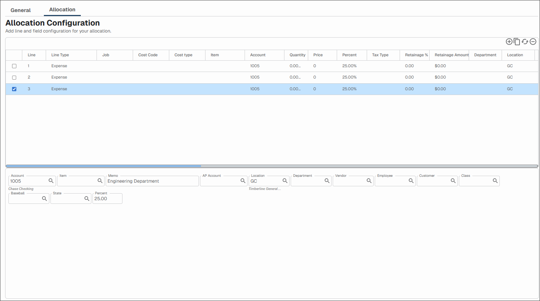Click the Cost type column header
Image resolution: width=540 pixels, height=301 pixels.
187,55
